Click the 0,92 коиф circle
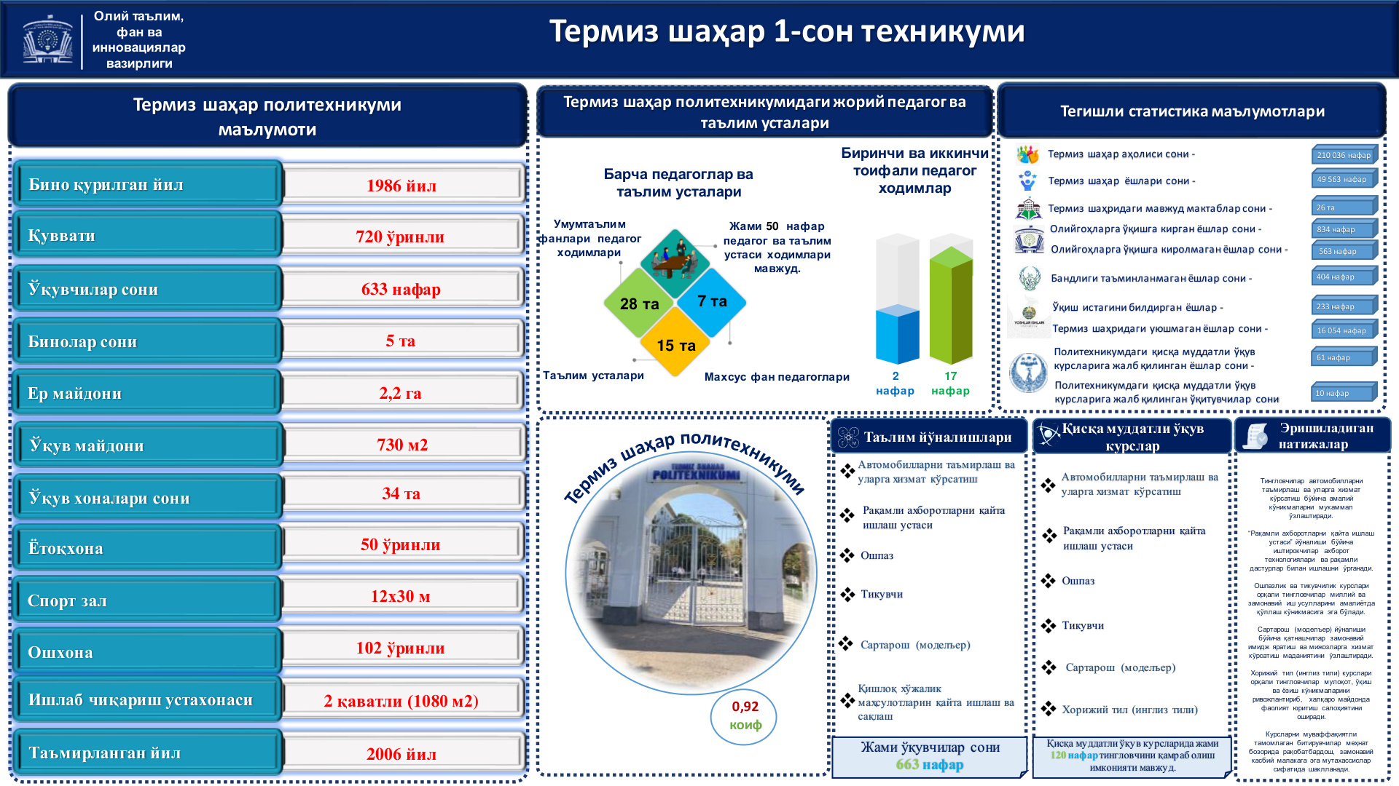 coord(745,716)
